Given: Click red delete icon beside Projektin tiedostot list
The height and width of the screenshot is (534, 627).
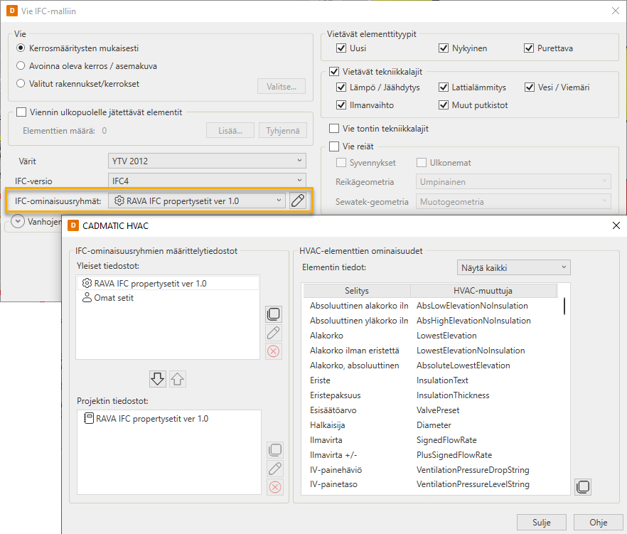Looking at the screenshot, I should 274,487.
